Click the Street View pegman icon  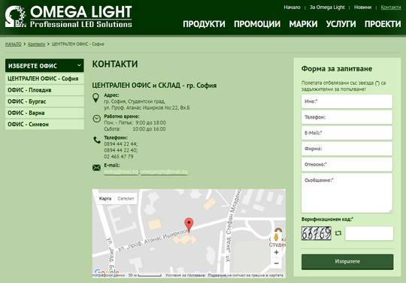point(276,236)
